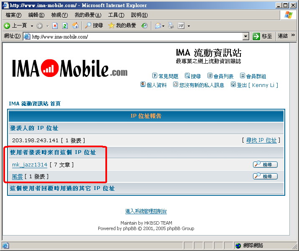Click the 尋找 IP 位址 link

coord(261,140)
